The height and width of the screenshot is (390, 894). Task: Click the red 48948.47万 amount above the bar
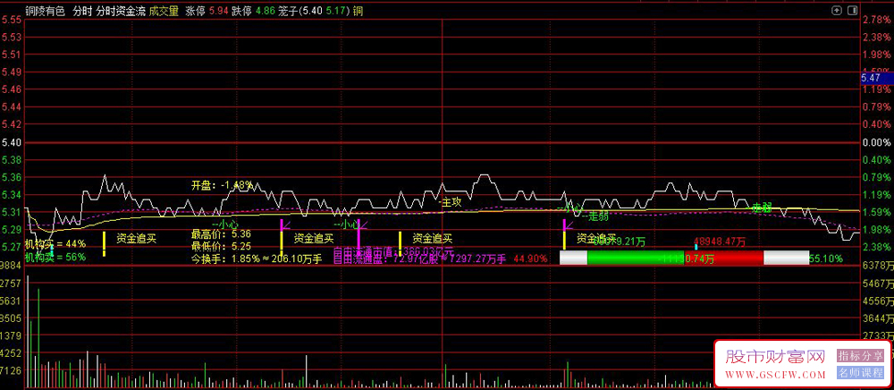pyautogui.click(x=720, y=242)
